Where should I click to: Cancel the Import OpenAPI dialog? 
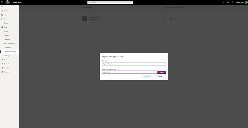160,77
